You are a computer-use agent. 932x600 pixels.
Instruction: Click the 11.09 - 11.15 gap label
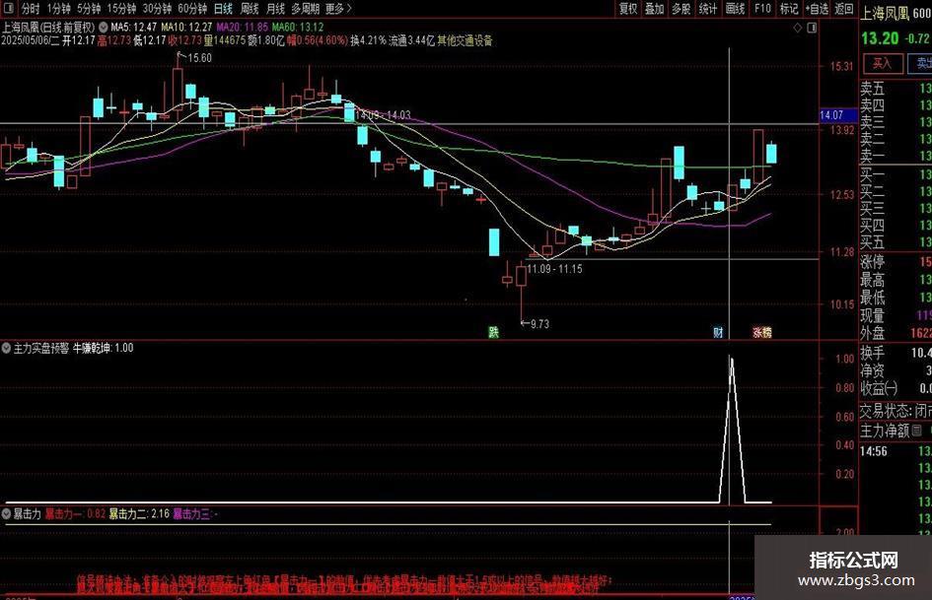point(554,269)
